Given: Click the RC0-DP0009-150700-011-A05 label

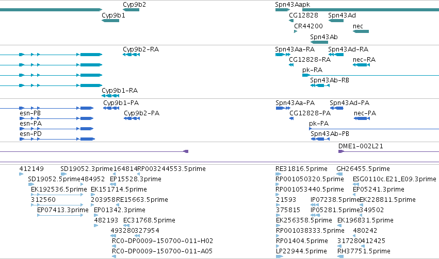Looking at the screenshot, I should coord(162,251).
